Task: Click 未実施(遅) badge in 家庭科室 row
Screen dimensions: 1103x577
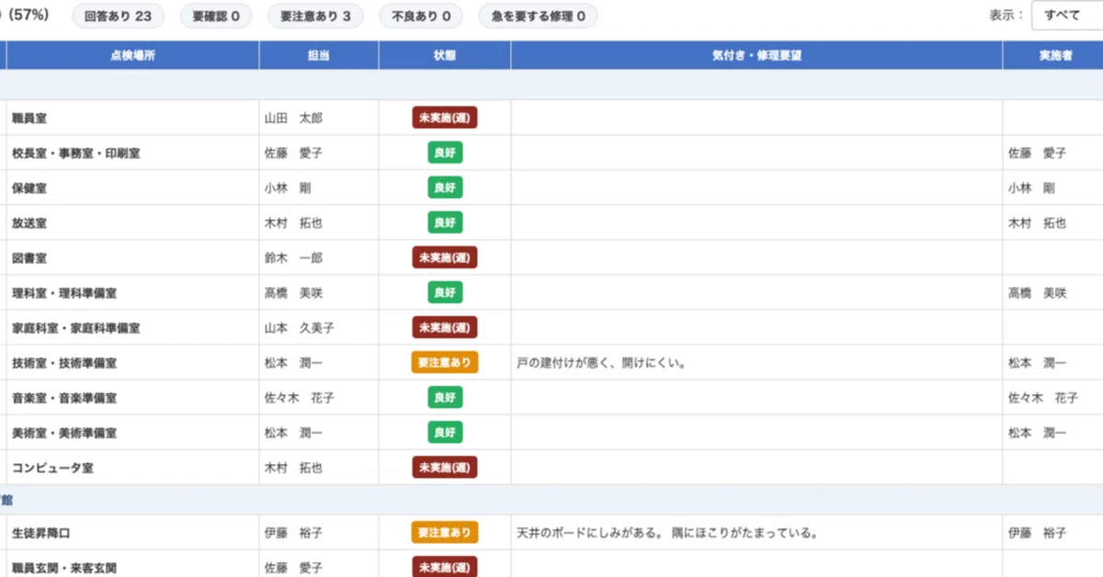Action: 445,327
